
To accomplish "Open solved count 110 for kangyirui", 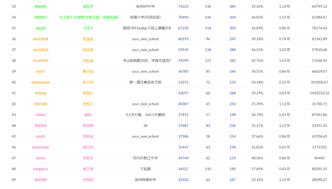I will 208,169.
